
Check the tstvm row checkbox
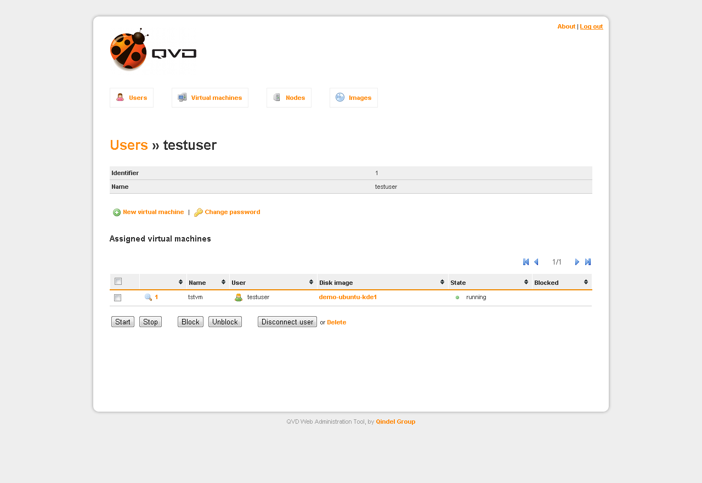click(117, 297)
